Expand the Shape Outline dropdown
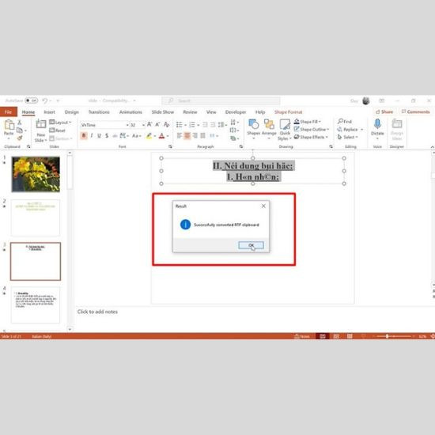The width and height of the screenshot is (435, 435). pos(327,129)
